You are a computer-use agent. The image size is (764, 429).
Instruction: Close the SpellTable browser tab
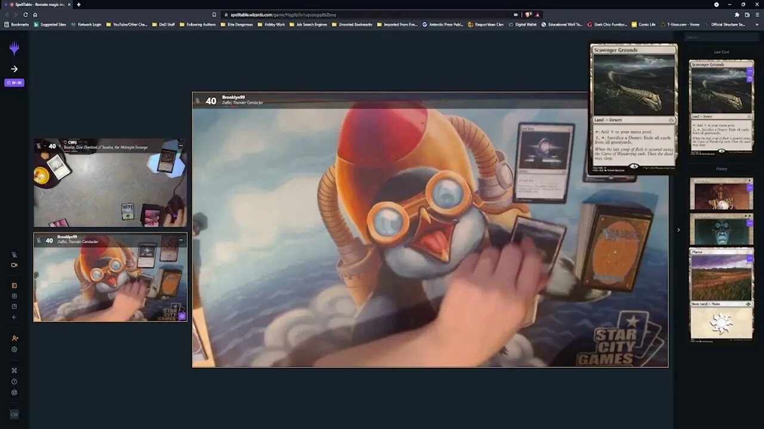point(69,5)
